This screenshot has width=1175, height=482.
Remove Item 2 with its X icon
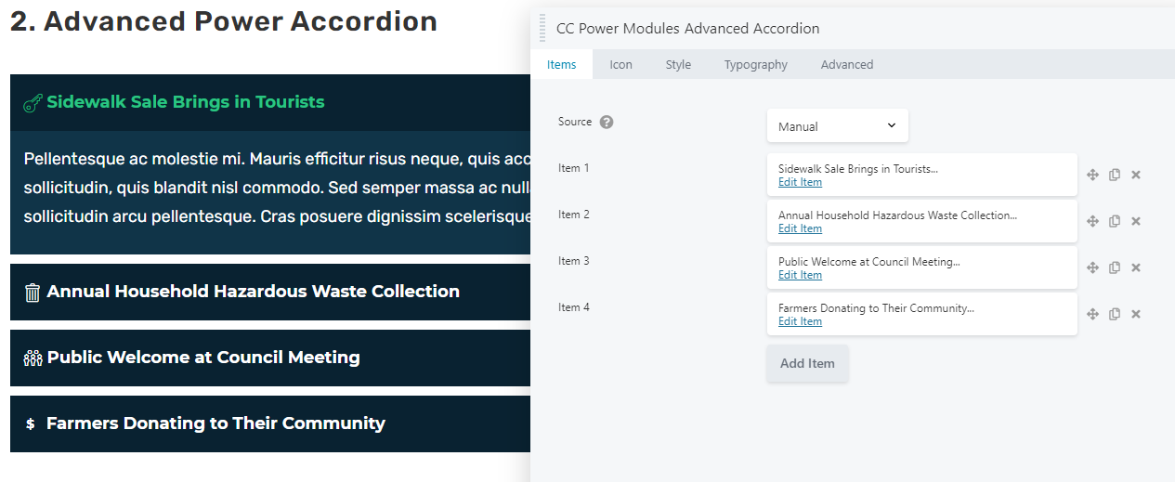(x=1135, y=221)
